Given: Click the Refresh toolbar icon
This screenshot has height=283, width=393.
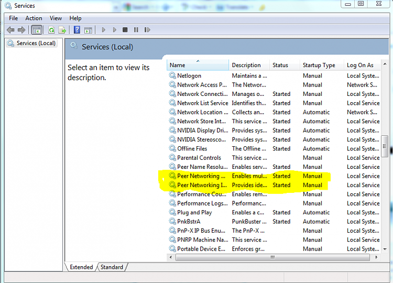Looking at the screenshot, I should click(51, 30).
